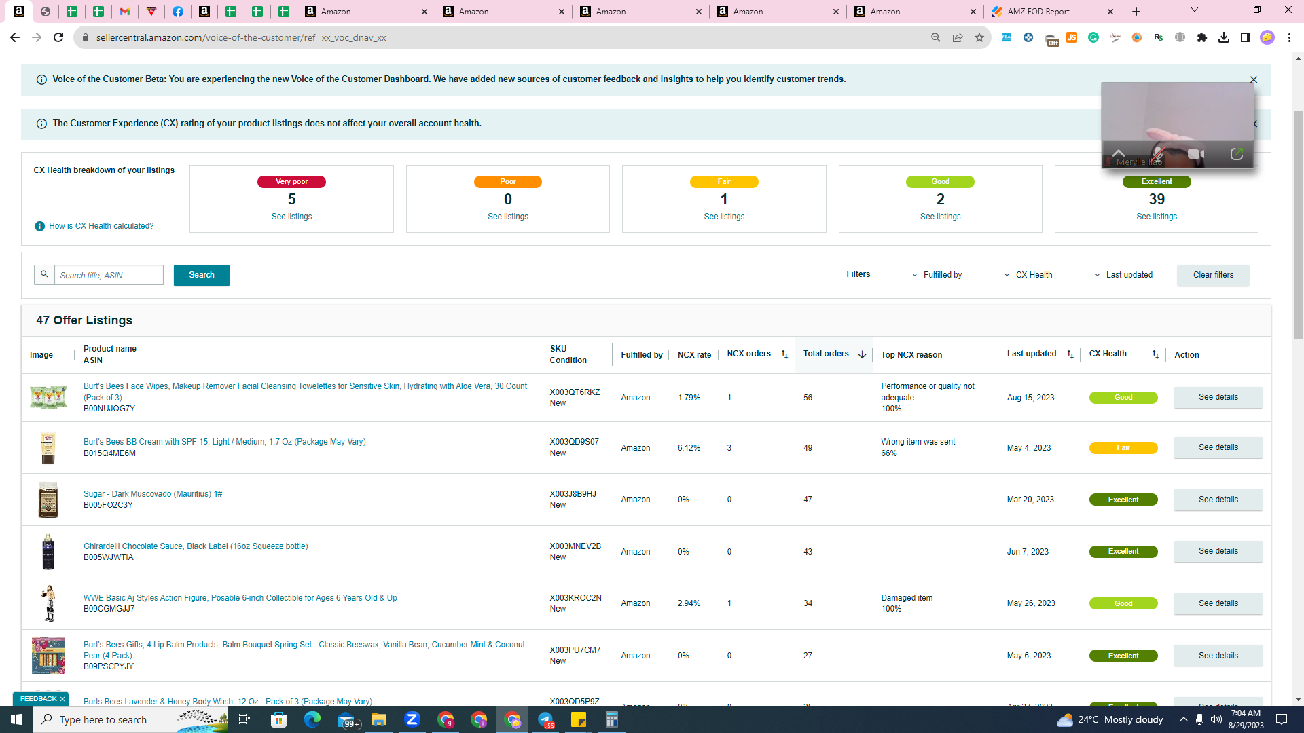The width and height of the screenshot is (1304, 733).
Task: Sort the table by Total orders arrow
Action: pyautogui.click(x=862, y=354)
